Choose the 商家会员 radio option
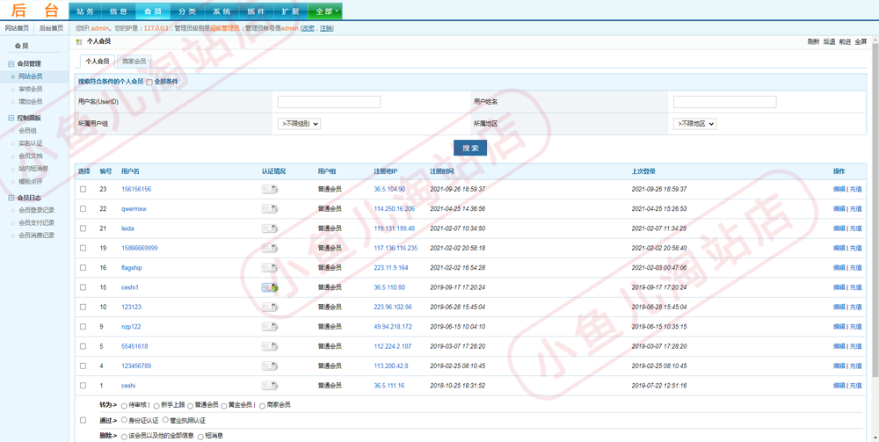879x442 pixels. [263, 405]
